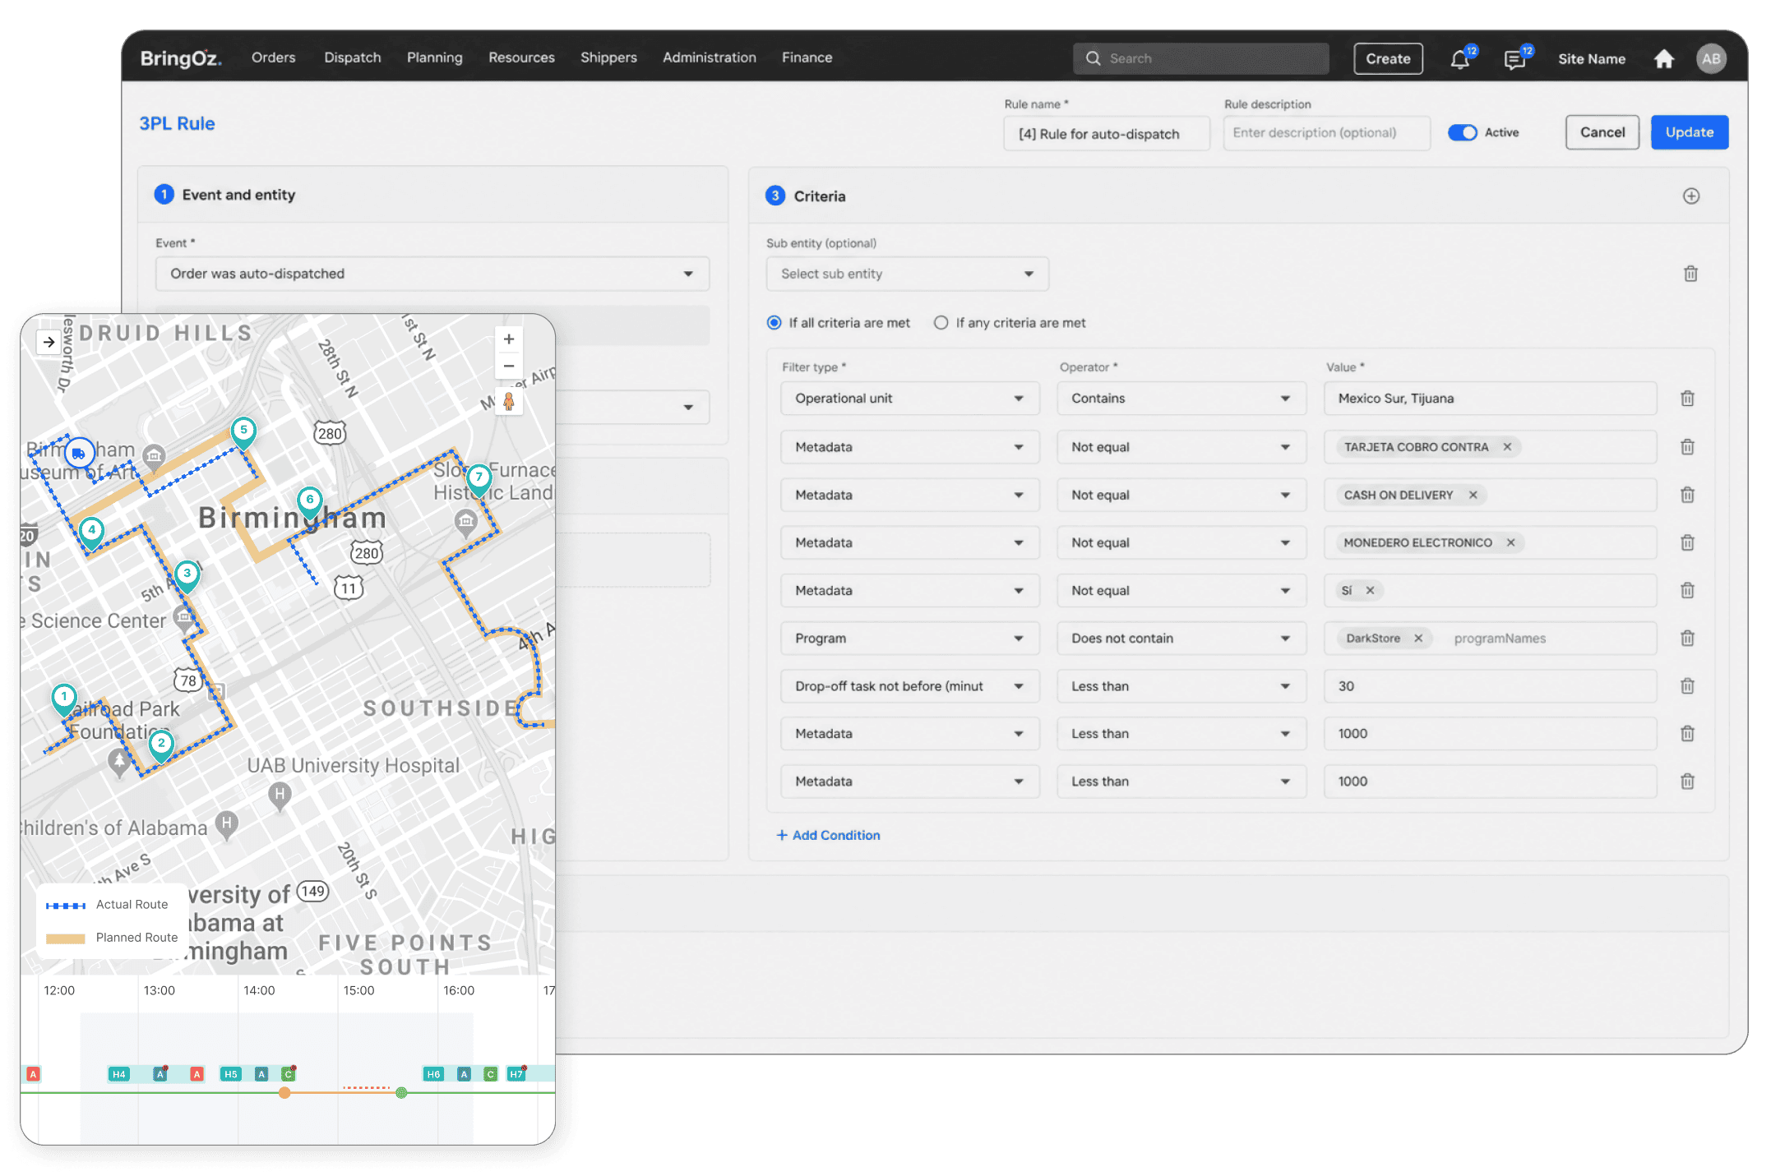Open the Program filter type dropdown

pyautogui.click(x=909, y=639)
